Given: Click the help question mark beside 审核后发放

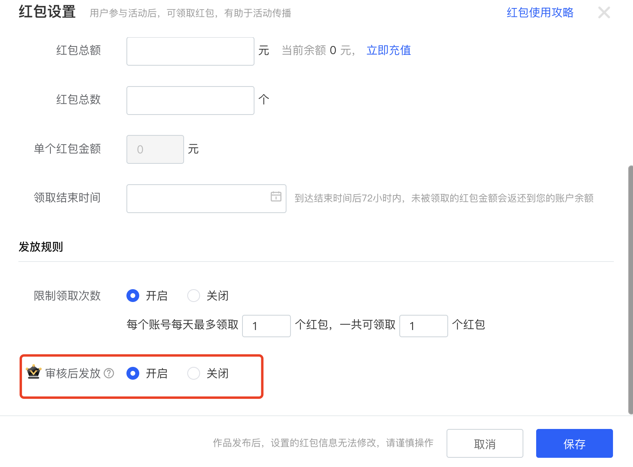Looking at the screenshot, I should point(109,373).
